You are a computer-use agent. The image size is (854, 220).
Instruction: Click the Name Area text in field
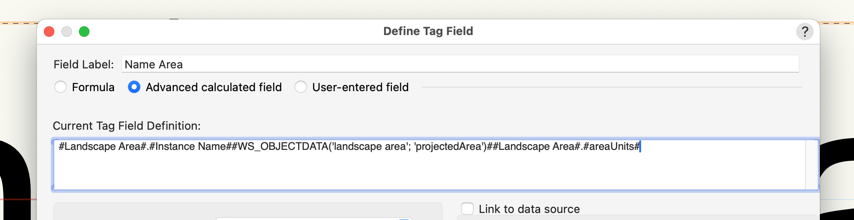153,64
